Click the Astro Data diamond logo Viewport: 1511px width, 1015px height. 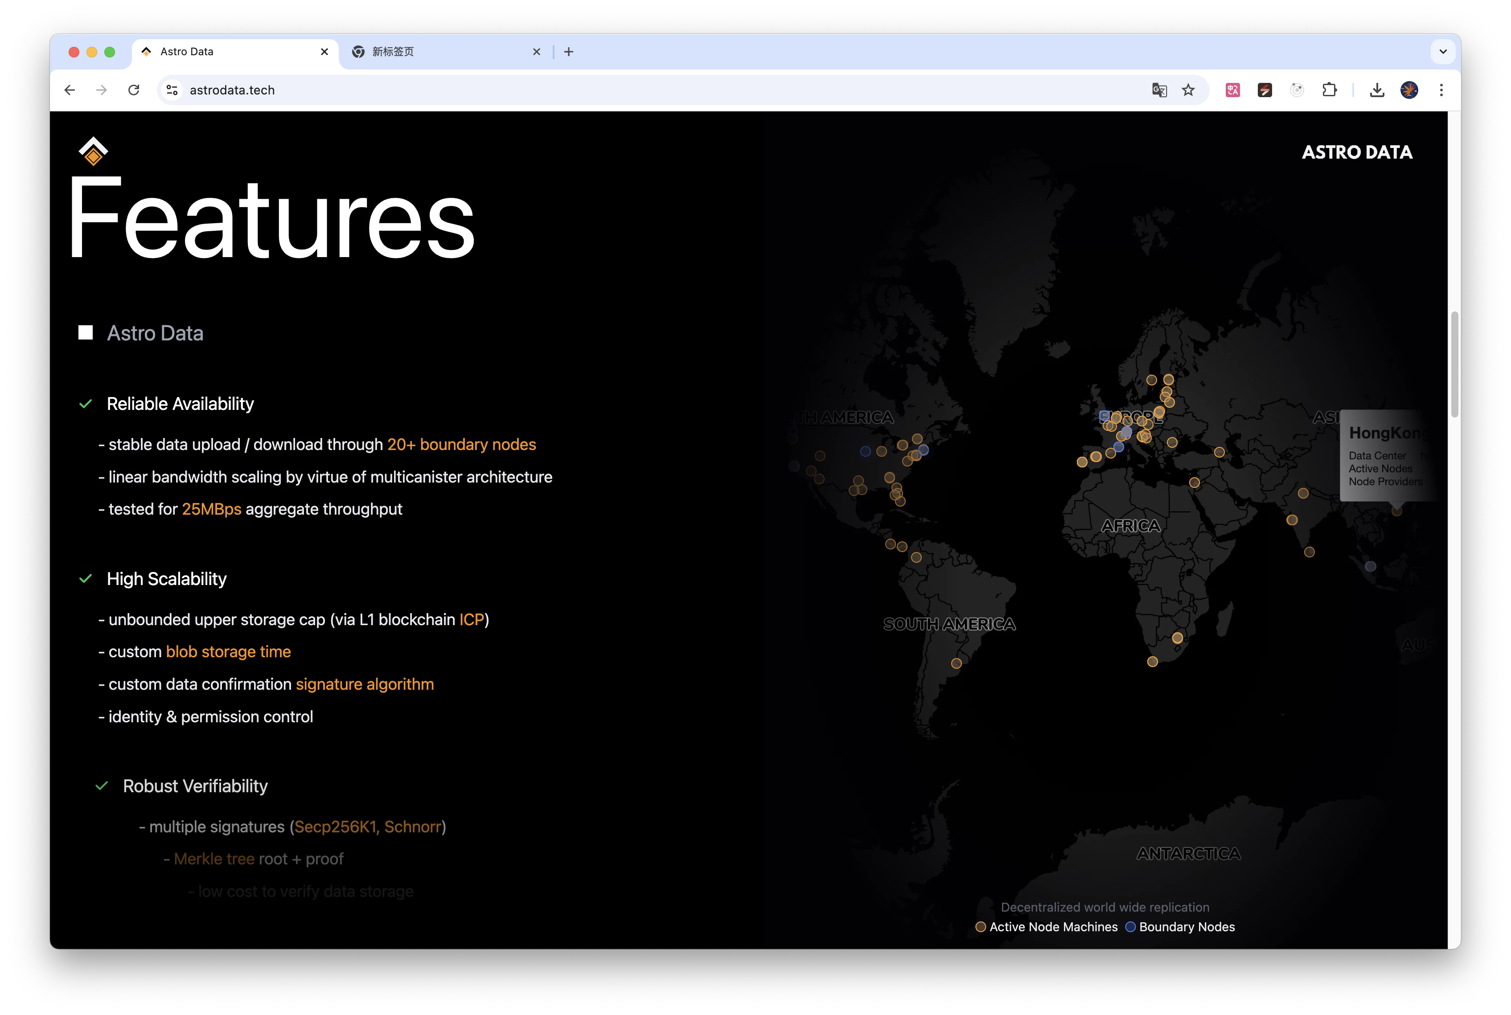coord(93,151)
